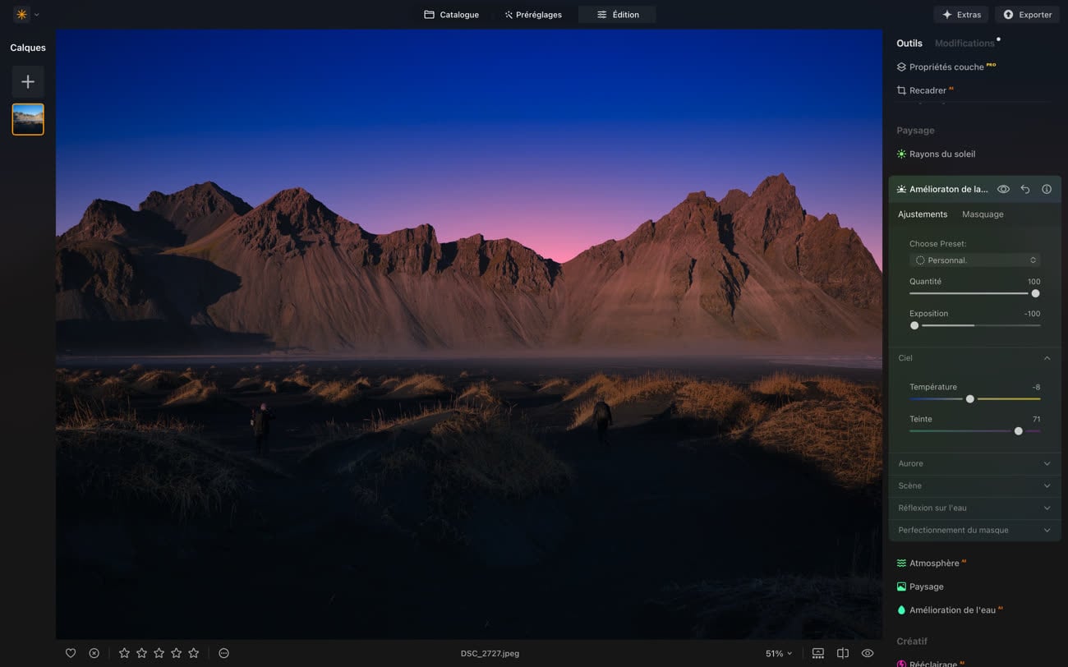The width and height of the screenshot is (1068, 667).
Task: Switch to the Catalogue tab
Action: [x=451, y=15]
